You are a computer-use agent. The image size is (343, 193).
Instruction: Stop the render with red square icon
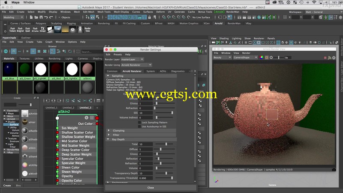(325, 58)
